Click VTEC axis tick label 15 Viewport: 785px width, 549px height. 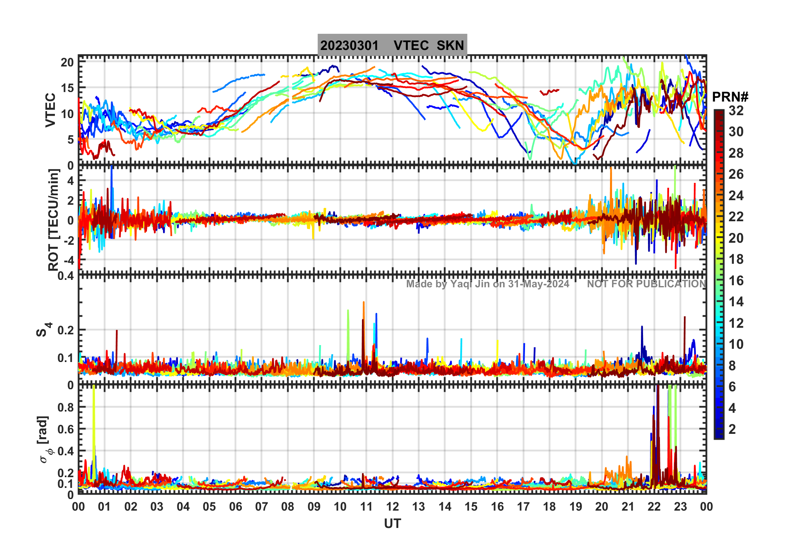[x=67, y=88]
